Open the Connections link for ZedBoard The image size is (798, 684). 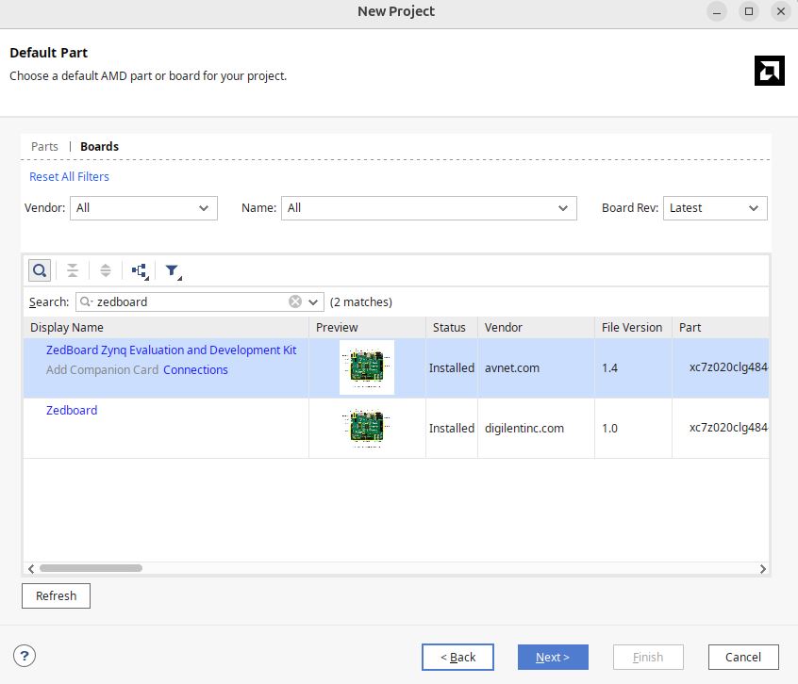pos(195,369)
